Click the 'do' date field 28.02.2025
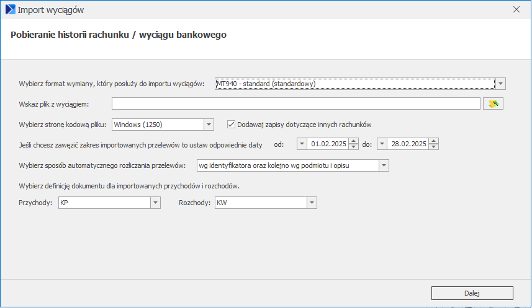532x308 pixels. (407, 144)
